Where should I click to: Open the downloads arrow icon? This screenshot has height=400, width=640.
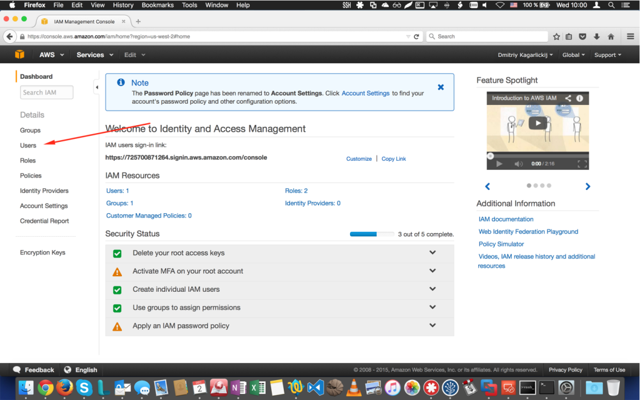point(597,36)
